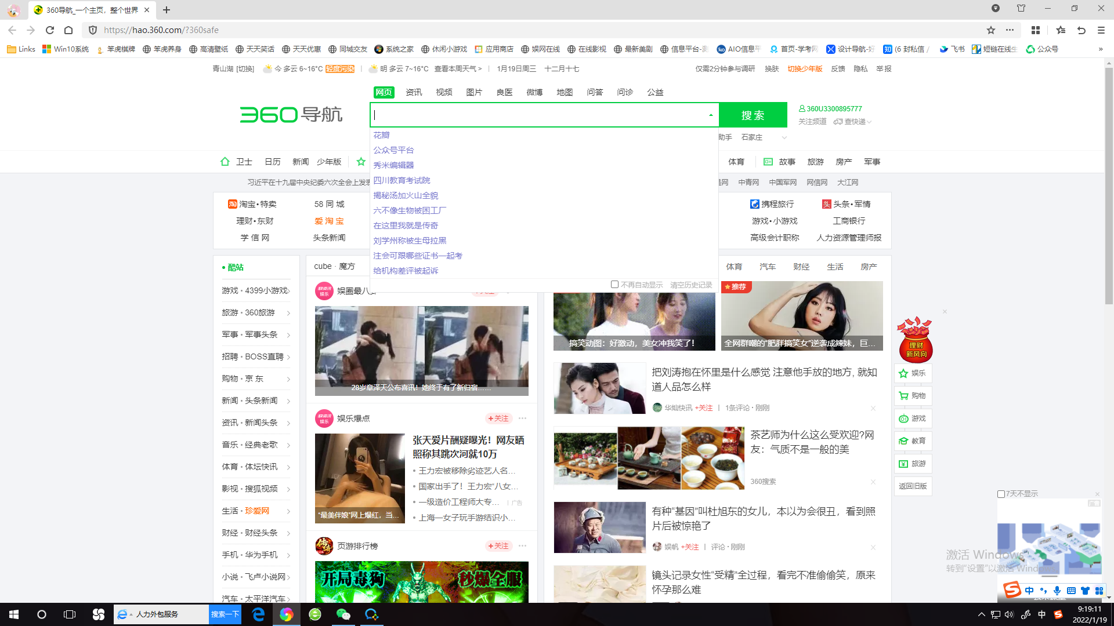Expand the dropdown arrow after 石家庄

[784, 137]
